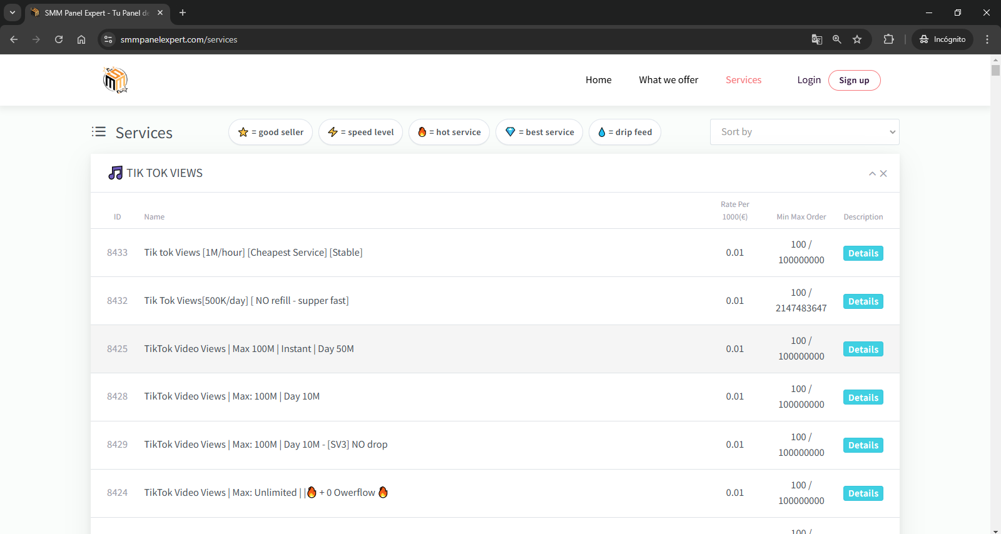Viewport: 1001px width, 534px height.
Task: Bookmark this page with the star icon
Action: click(x=857, y=39)
